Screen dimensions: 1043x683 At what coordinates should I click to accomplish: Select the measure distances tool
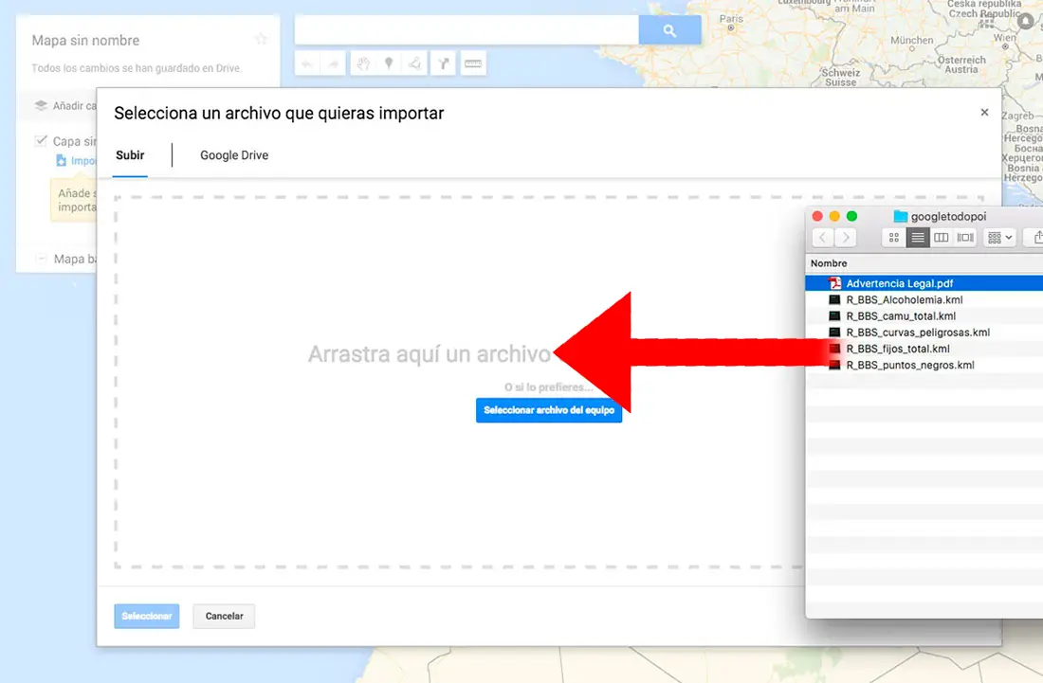[473, 63]
